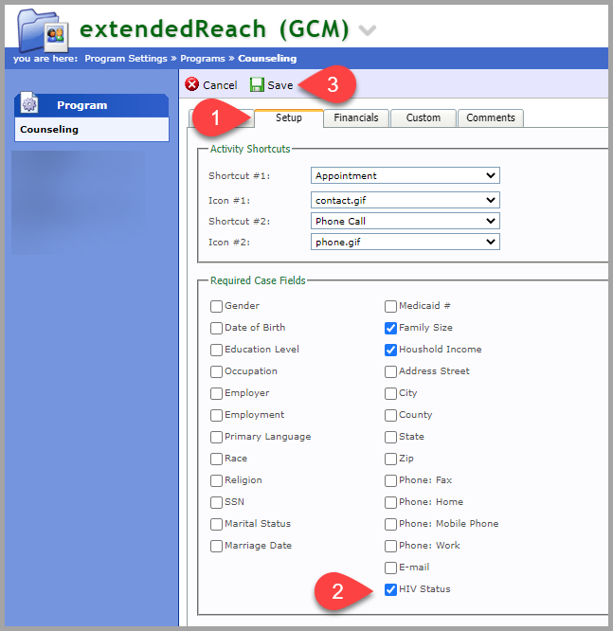
Task: Switch to the Financials tab
Action: tap(356, 117)
